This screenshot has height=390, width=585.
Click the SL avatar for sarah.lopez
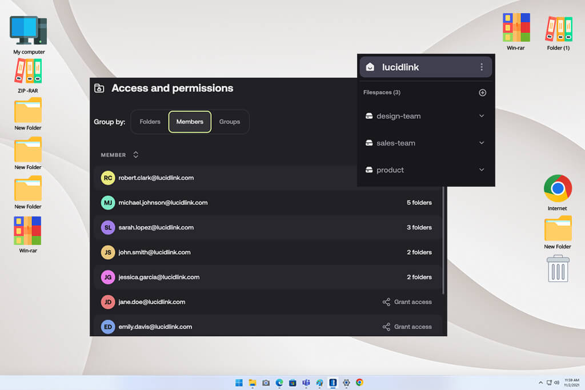click(x=108, y=227)
